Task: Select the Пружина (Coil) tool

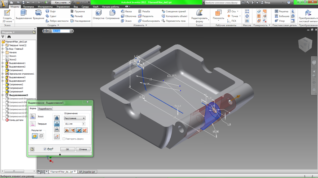Action: [x=77, y=12]
